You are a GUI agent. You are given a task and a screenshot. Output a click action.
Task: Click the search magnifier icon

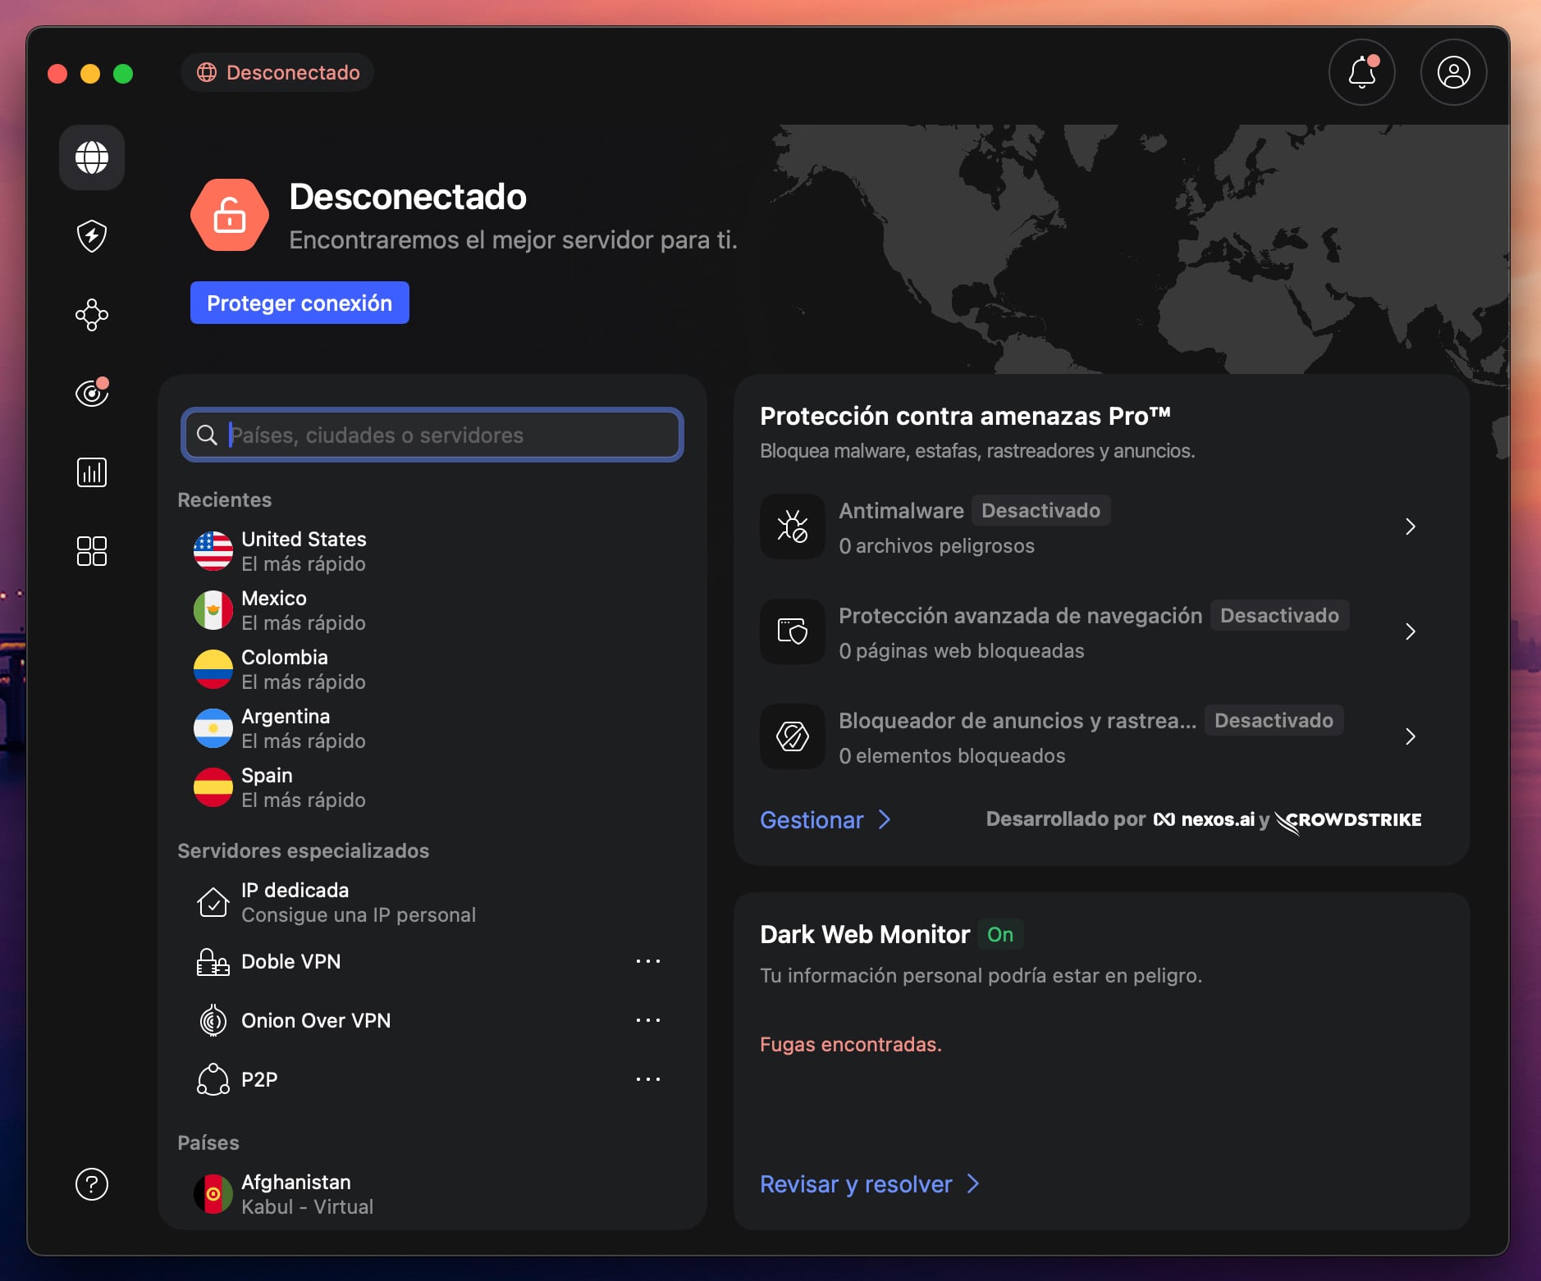[x=208, y=435]
